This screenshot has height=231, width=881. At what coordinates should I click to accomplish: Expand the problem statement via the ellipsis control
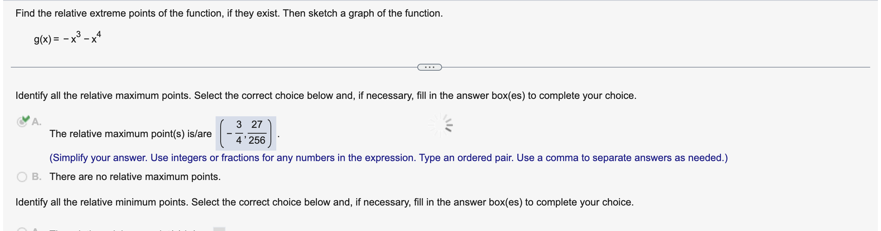(x=429, y=67)
